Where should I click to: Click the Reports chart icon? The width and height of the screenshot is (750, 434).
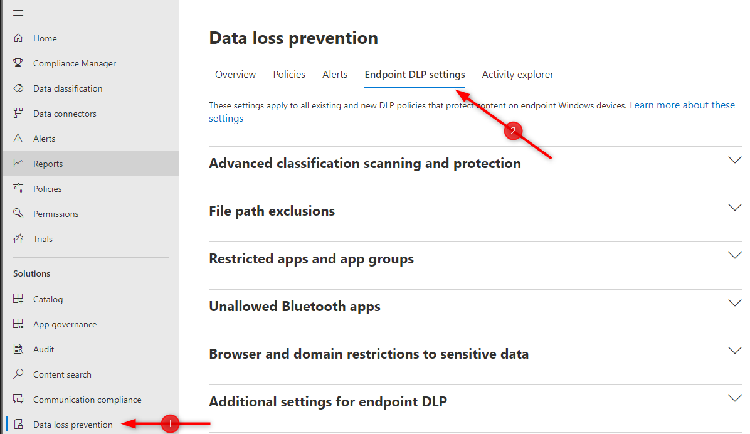coord(18,164)
